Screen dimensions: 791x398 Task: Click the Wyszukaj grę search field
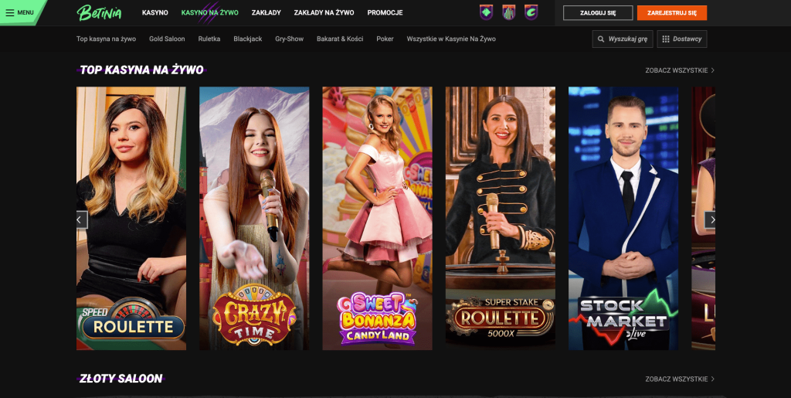click(623, 39)
